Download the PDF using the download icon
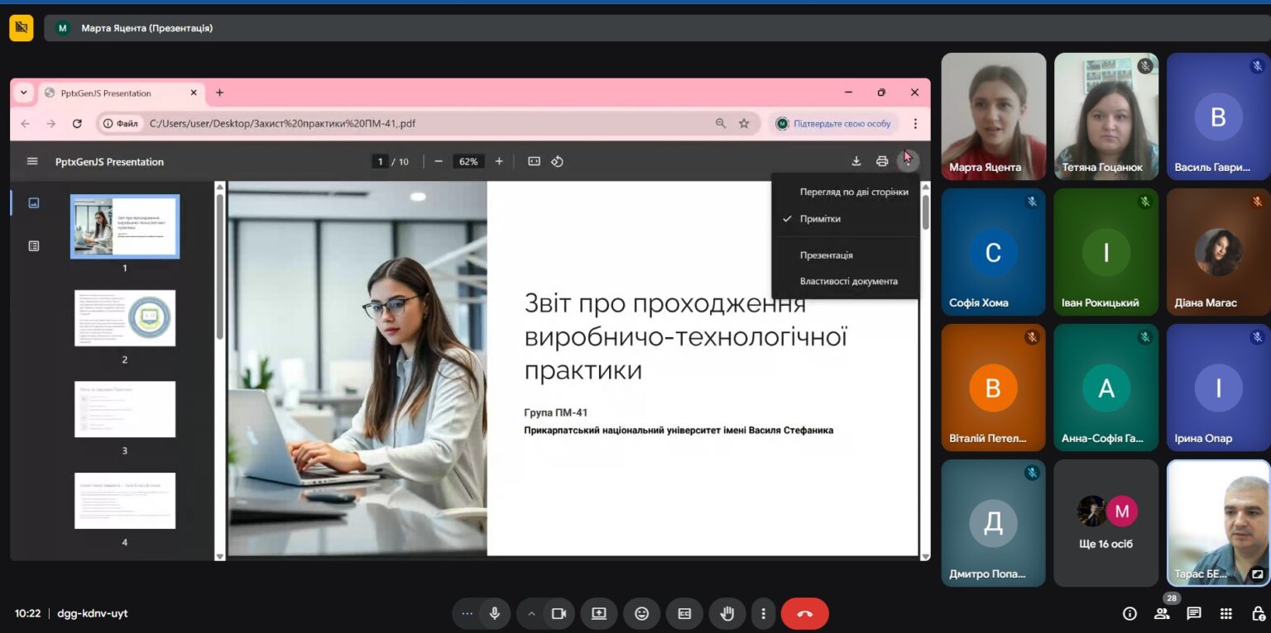Screen dimensions: 1271x633 coord(856,161)
